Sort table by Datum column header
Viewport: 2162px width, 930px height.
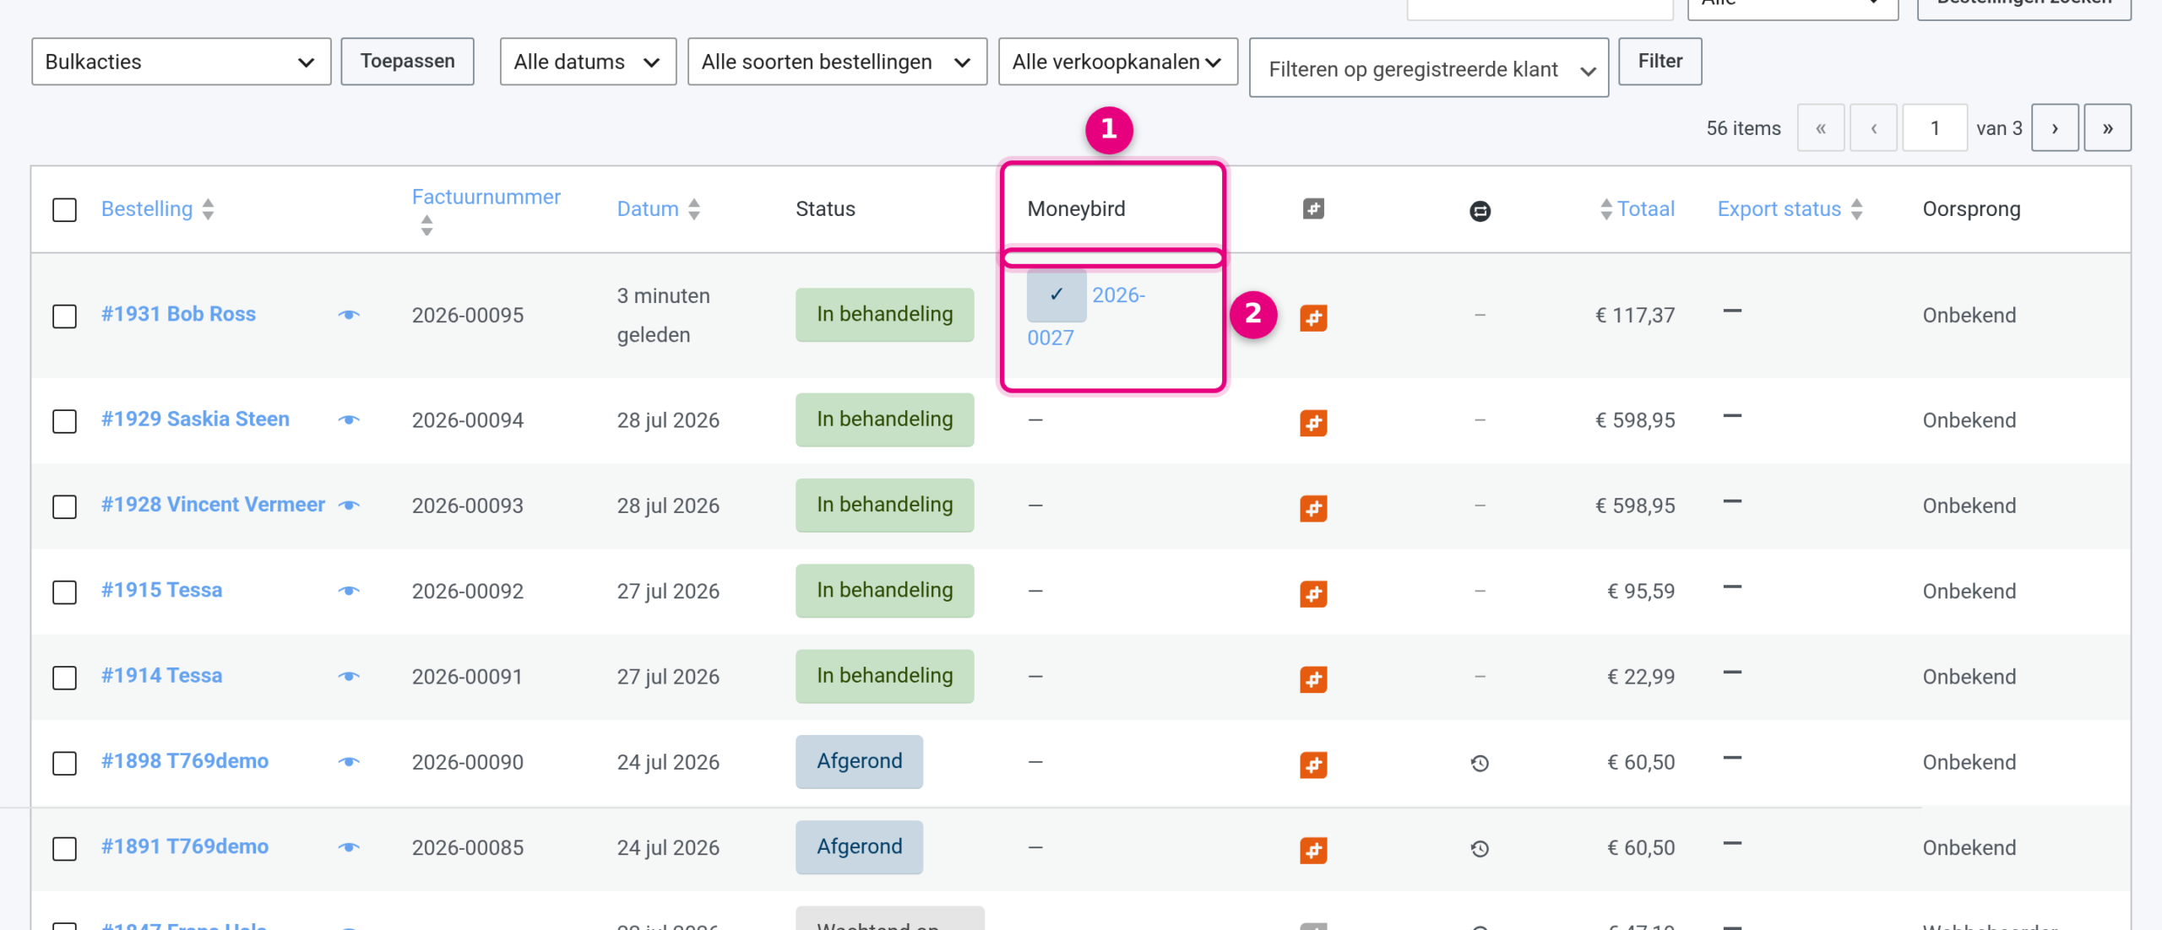point(648,209)
